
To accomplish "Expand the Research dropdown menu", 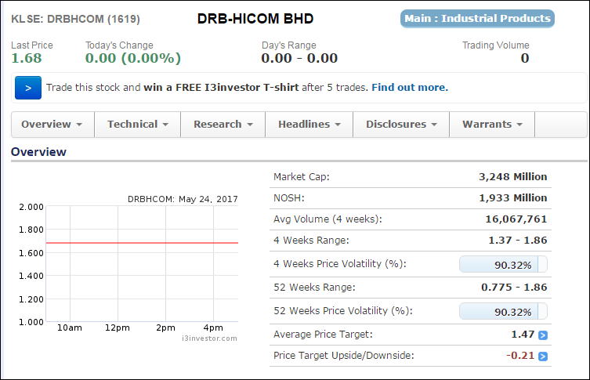I will point(223,125).
